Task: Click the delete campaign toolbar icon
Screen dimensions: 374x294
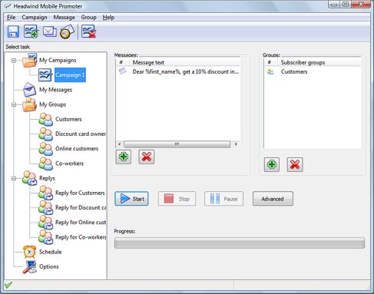Action: (x=88, y=31)
